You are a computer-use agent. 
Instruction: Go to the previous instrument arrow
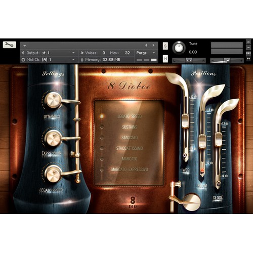click(146, 45)
